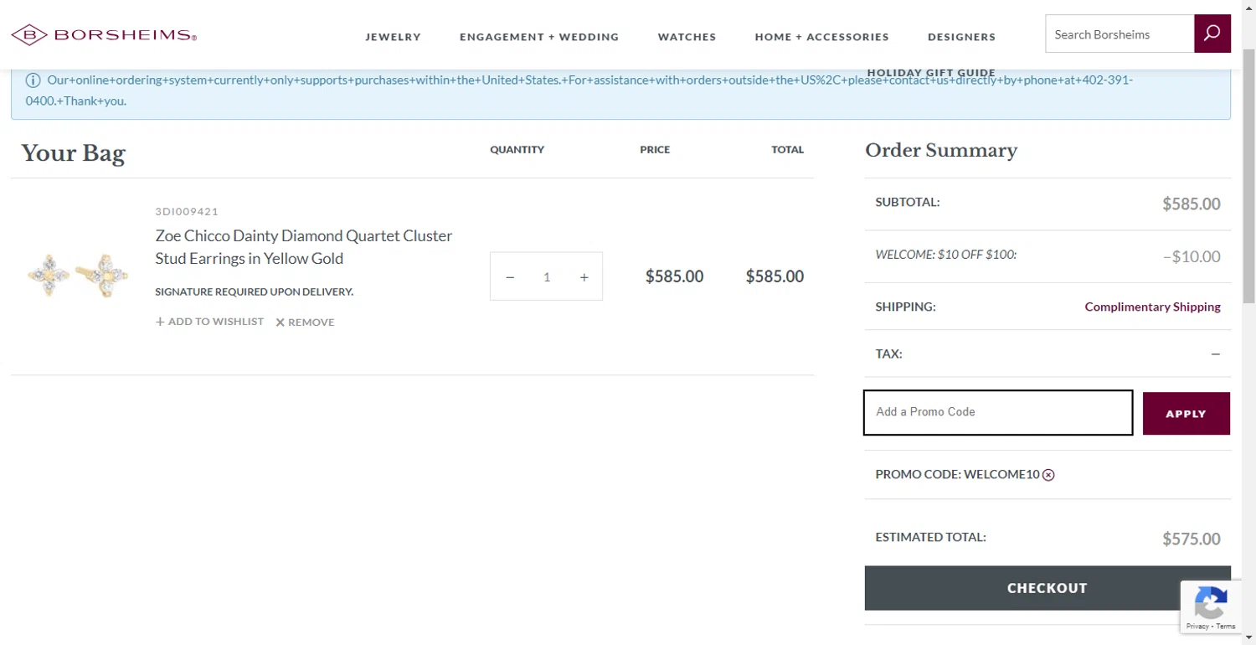Click the Estimated Total $575.00 amount
Viewport: 1256px width, 645px height.
(x=1191, y=539)
